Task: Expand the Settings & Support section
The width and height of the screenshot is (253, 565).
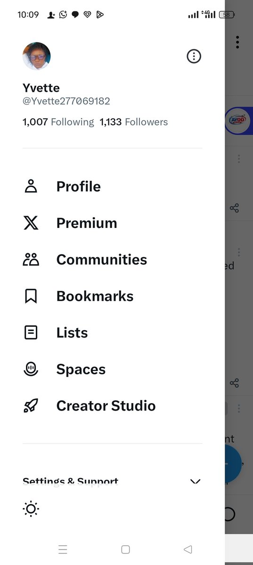Action: pyautogui.click(x=112, y=481)
